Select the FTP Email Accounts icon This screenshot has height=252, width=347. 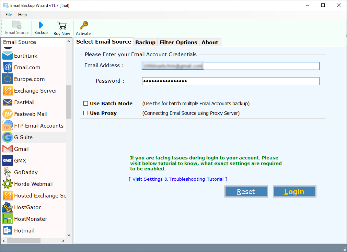(x=8, y=125)
